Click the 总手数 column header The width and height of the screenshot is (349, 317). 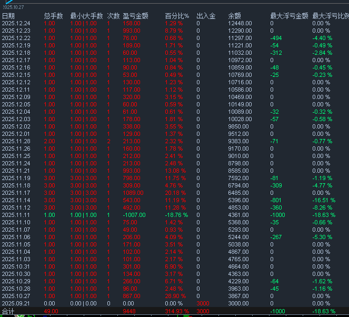point(53,16)
